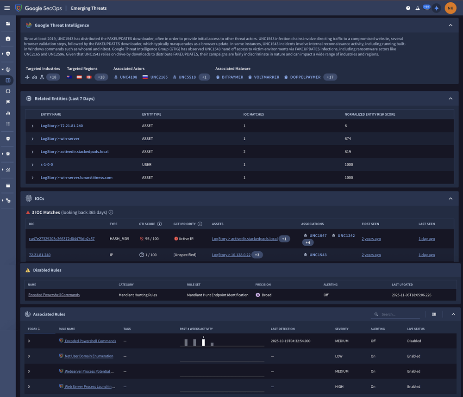
Task: Expand the s-1-0-0 user row
Action: (32, 165)
